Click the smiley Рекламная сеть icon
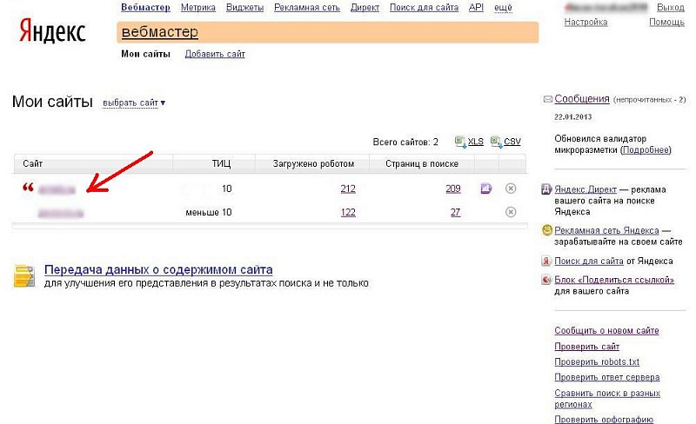This screenshot has height=424, width=696. [547, 230]
